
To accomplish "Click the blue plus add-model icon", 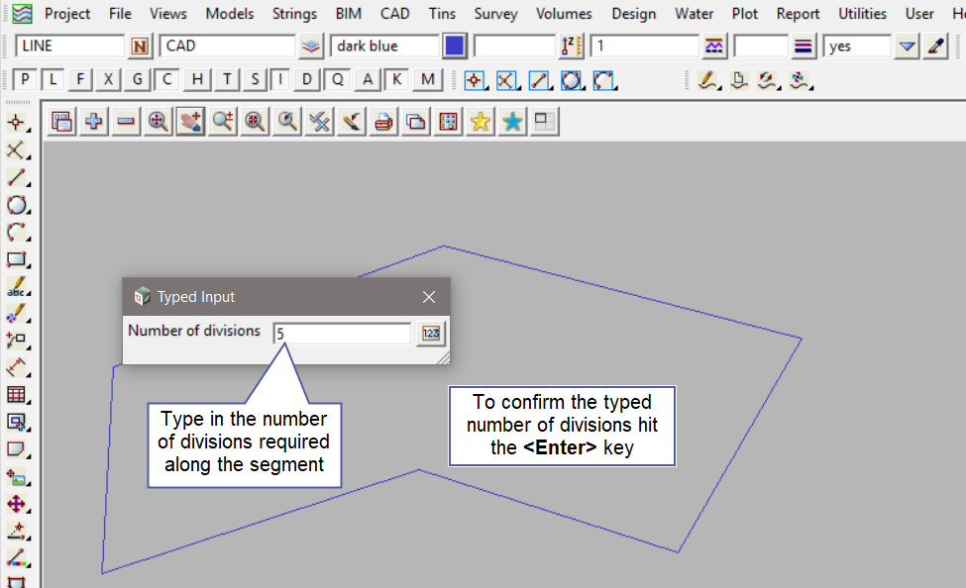I will (94, 122).
